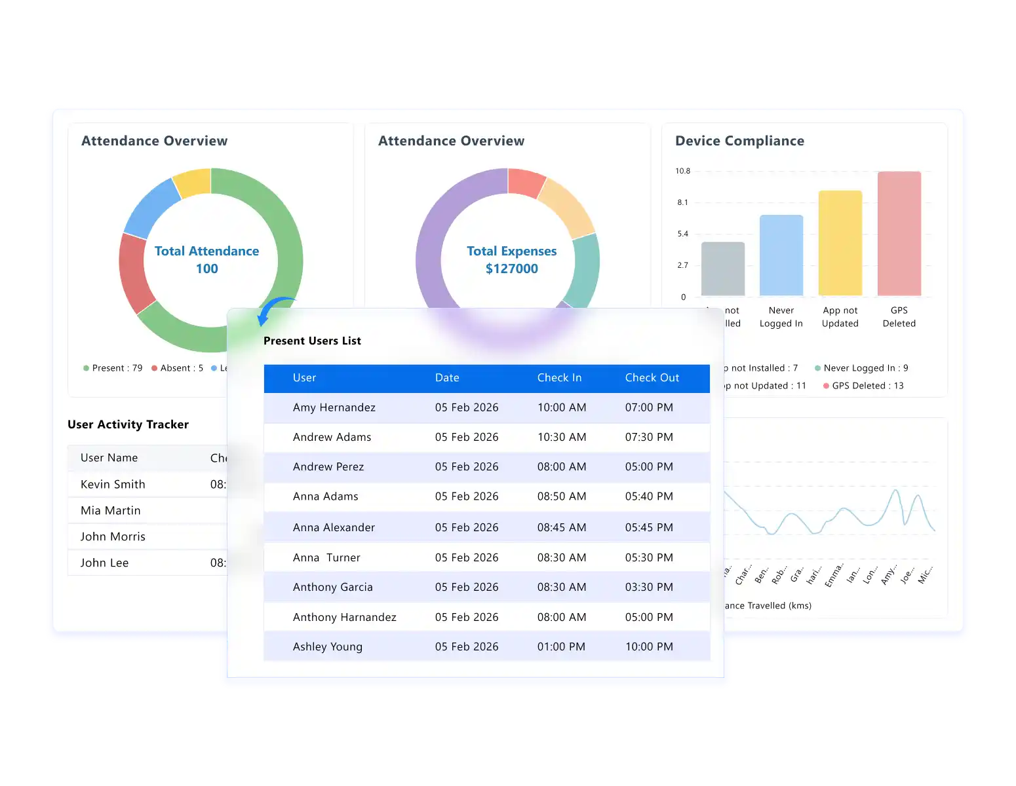Open the Present Users List heading

[x=312, y=341]
